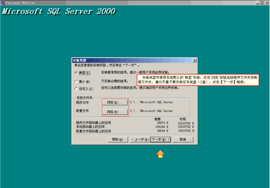
Task: Close the Personal Edition main window
Action: (267, 2)
